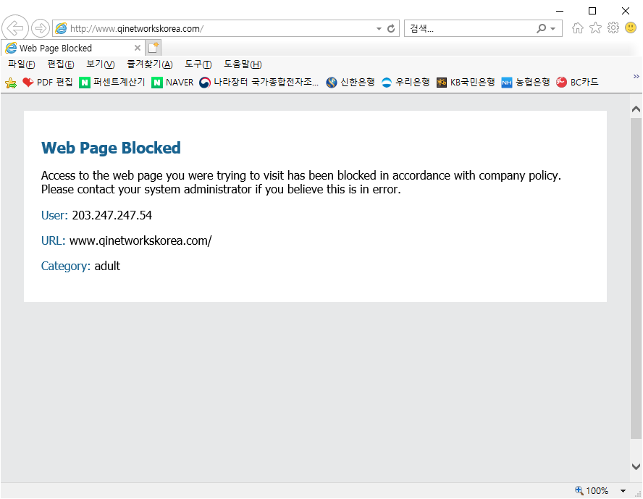Open the 편집(E) menu
The image size is (643, 499).
tap(61, 64)
